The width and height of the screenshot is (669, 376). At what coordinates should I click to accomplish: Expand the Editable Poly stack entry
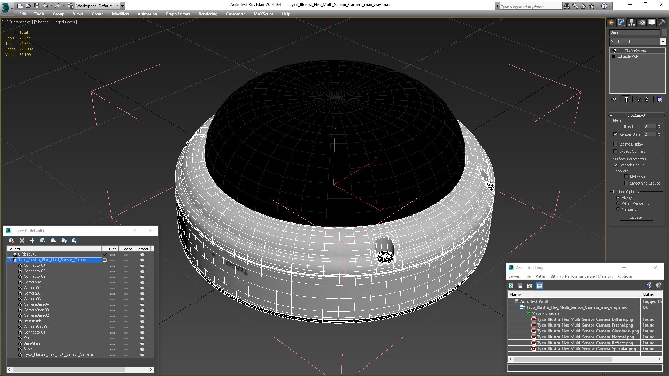point(614,56)
